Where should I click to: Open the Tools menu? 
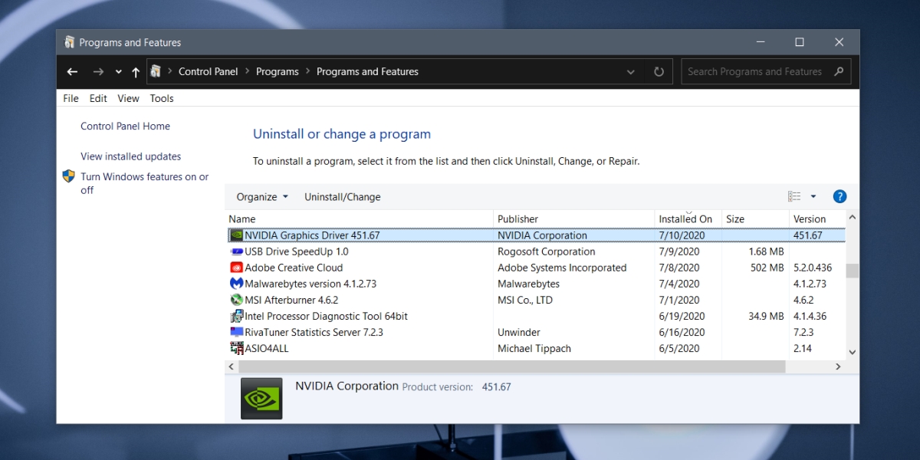[162, 98]
